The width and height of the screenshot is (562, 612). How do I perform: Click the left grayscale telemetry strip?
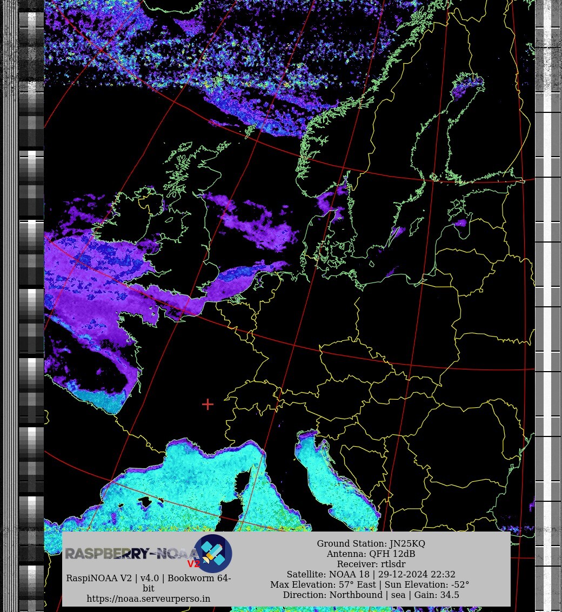(x=31, y=270)
